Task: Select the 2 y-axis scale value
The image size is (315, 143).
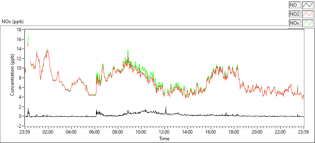Action: pos(21,107)
